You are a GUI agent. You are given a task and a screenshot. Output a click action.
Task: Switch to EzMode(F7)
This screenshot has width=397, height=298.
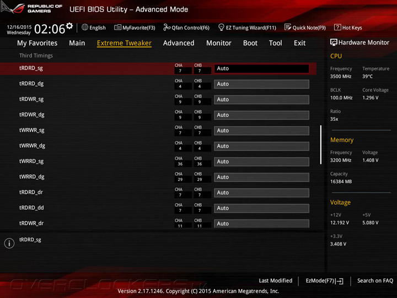[320, 281]
